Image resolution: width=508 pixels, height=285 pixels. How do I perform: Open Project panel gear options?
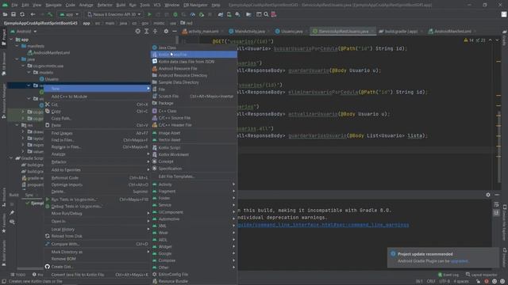[x=166, y=32]
